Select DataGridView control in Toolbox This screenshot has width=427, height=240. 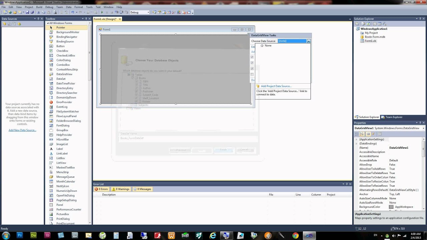66,74
